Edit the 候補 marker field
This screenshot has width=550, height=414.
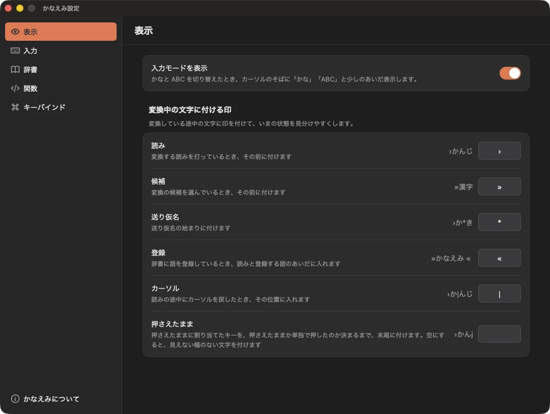(x=499, y=187)
